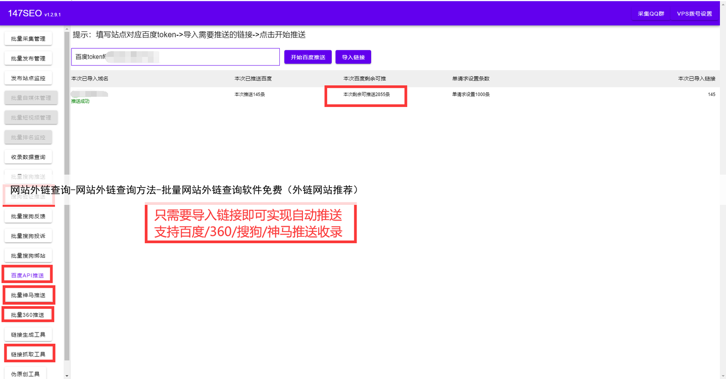Open 收录数据查询 from the sidebar
Viewport: 726px width, 379px height.
pos(28,157)
